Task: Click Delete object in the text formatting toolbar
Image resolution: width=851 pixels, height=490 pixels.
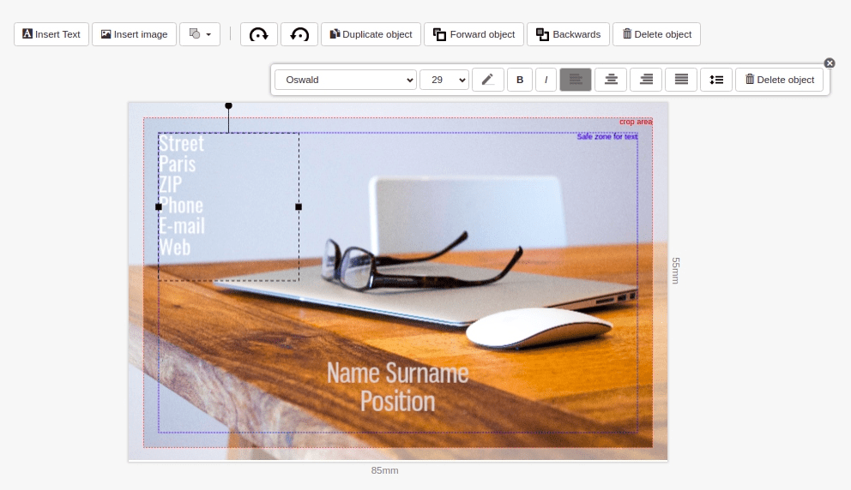Action: tap(779, 80)
